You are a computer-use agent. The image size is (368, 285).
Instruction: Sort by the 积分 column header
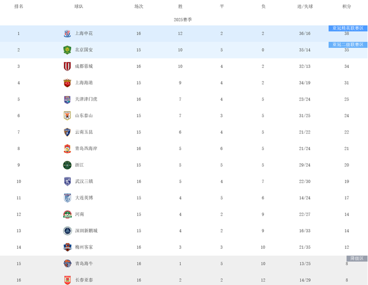tap(347, 6)
